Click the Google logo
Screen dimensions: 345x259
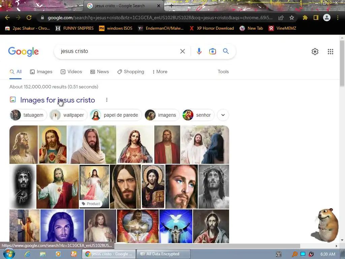point(24,52)
